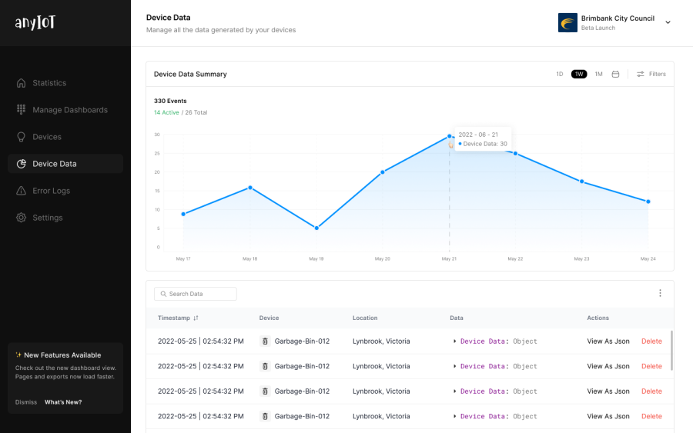Viewport: 693px width, 433px height.
Task: Switch chart range to 1M
Action: (598, 74)
